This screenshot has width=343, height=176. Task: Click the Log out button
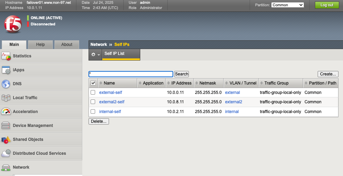point(327,5)
